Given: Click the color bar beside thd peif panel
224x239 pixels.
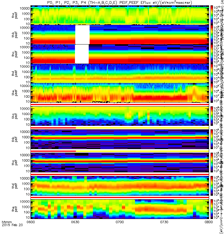Looking at the screenshot, I should [212, 186].
